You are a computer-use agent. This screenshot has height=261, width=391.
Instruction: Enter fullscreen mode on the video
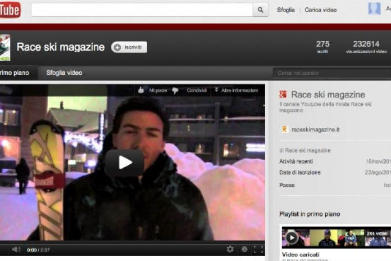258,249
